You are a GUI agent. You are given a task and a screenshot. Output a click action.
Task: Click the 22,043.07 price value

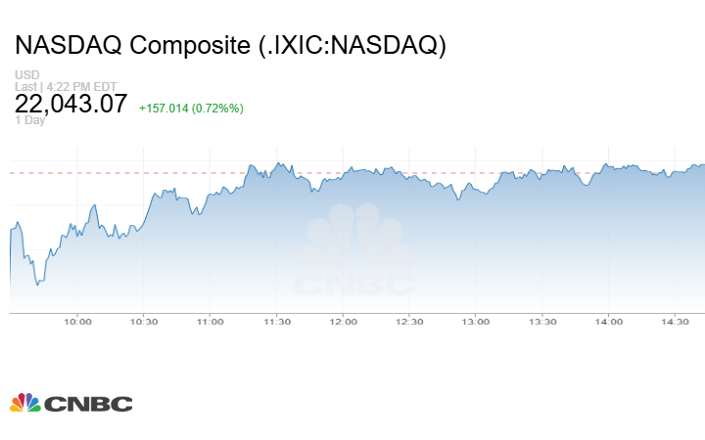pos(70,104)
